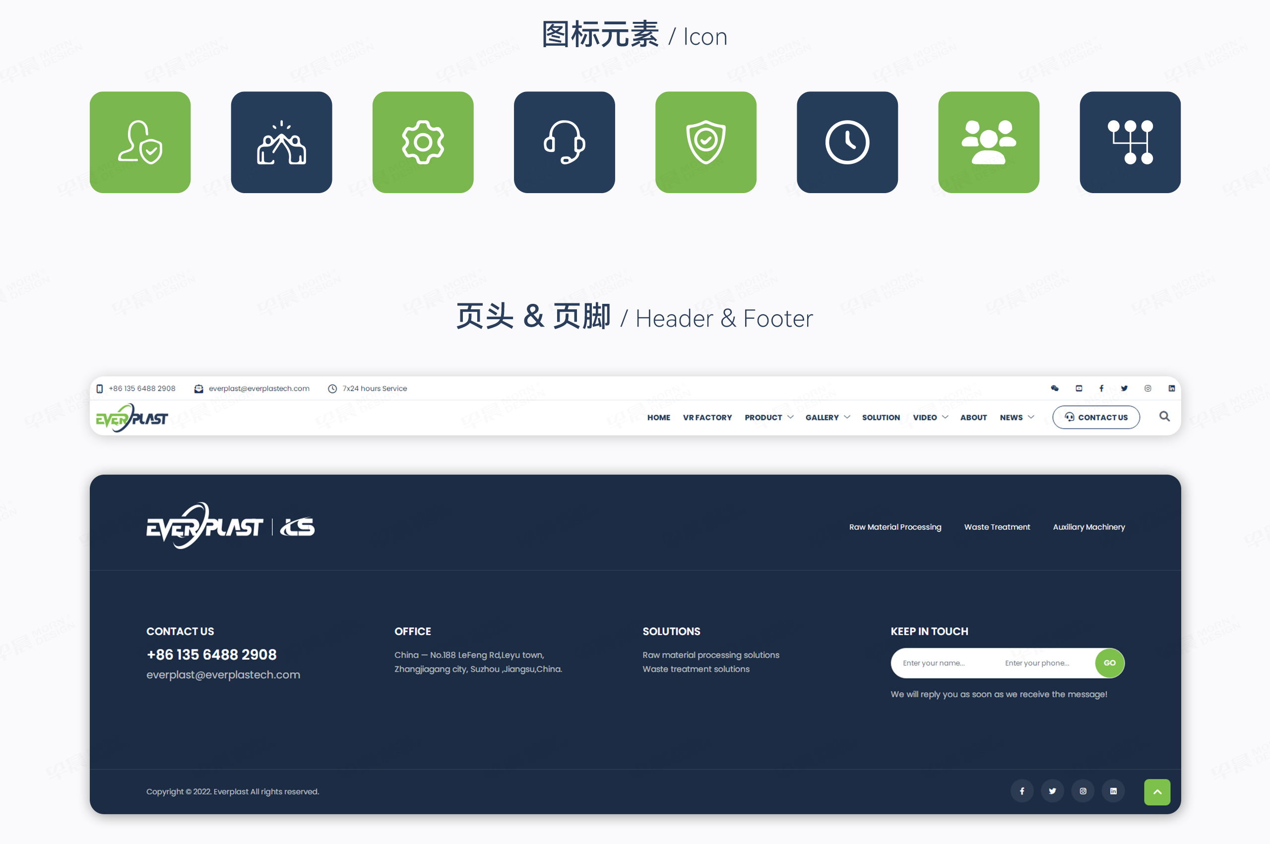Select the shield with checkmark icon
Image resolution: width=1270 pixels, height=844 pixels.
[x=706, y=142]
